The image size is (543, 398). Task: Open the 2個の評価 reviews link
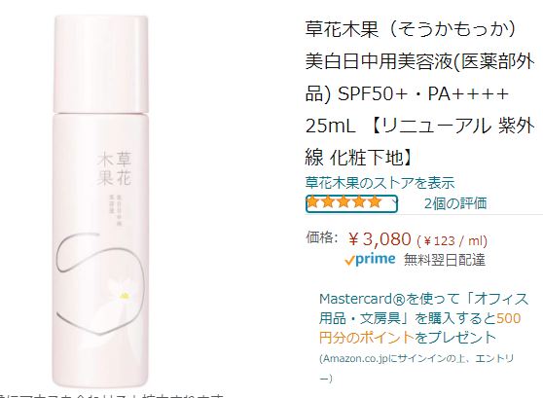[x=455, y=203]
